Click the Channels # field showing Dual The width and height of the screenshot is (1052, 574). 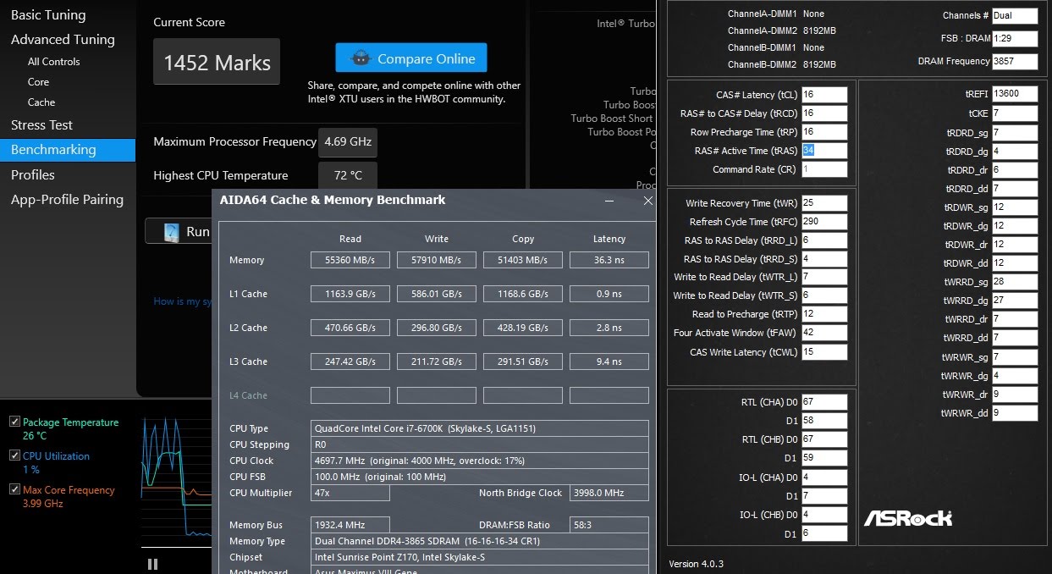pos(1015,15)
